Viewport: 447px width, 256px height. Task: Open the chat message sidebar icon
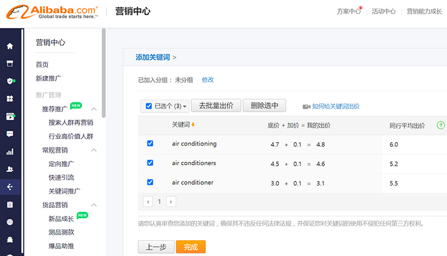(x=10, y=134)
